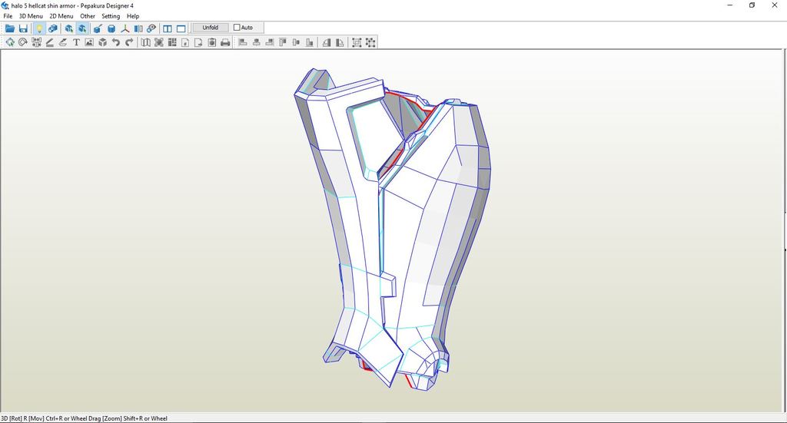The height and width of the screenshot is (423, 787).
Task: Select the move-parts arrow tool
Action: point(9,42)
